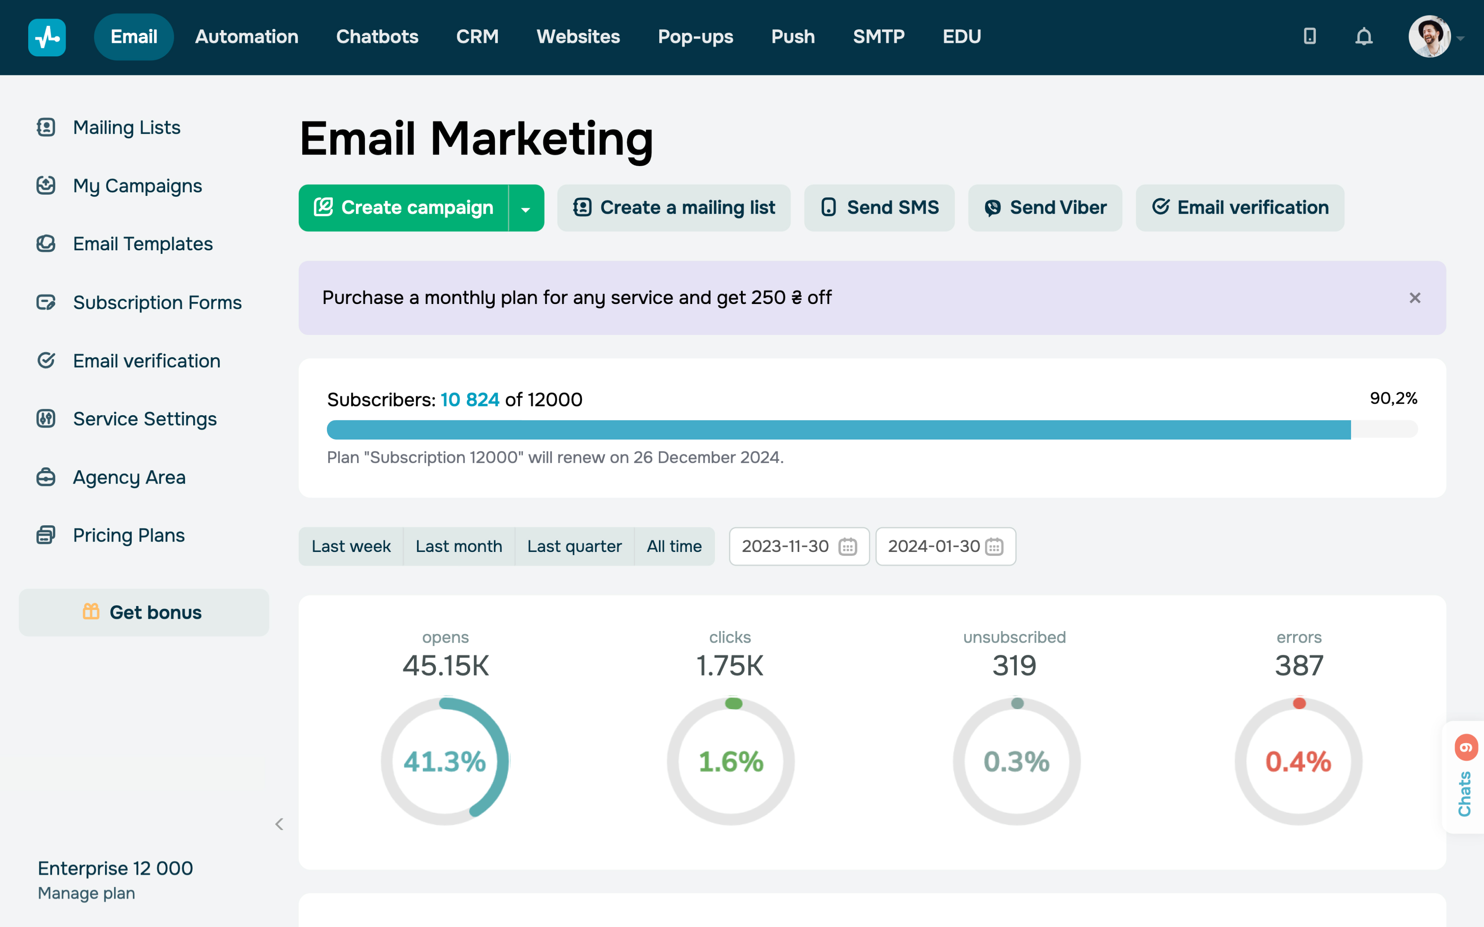Select the Last quarter period filter
The width and height of the screenshot is (1484, 927).
click(x=574, y=546)
